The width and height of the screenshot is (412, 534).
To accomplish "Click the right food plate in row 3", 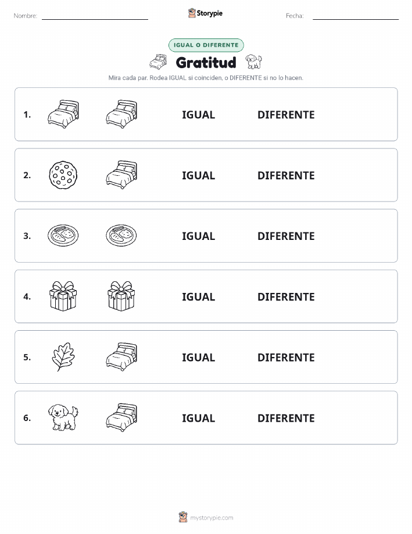I will 121,235.
